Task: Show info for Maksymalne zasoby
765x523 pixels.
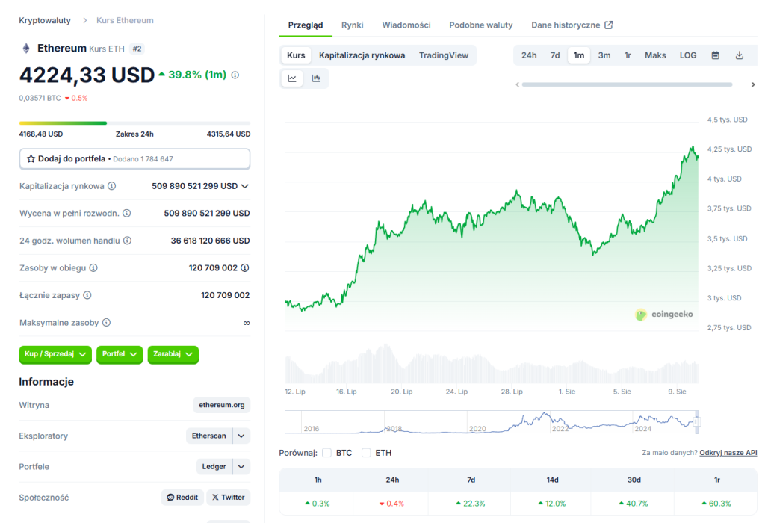Action: click(106, 323)
